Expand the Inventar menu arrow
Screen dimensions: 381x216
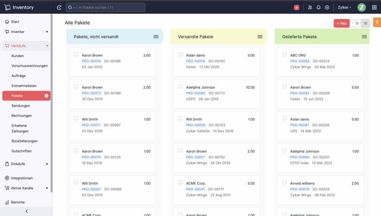(47, 32)
